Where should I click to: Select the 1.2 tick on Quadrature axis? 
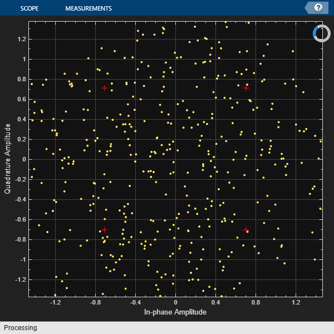[x=22, y=39]
